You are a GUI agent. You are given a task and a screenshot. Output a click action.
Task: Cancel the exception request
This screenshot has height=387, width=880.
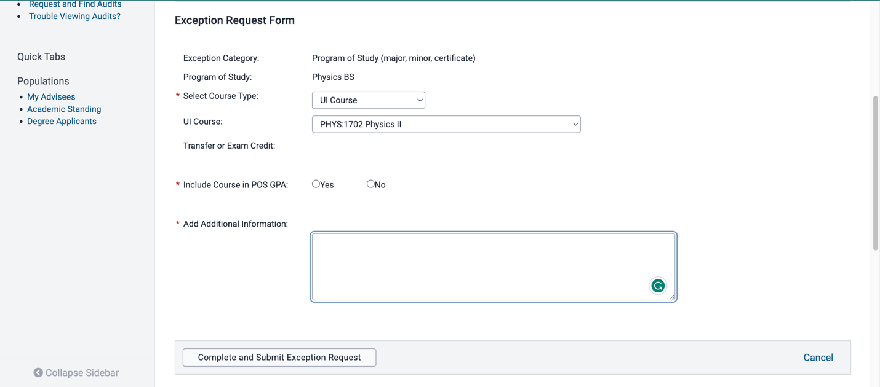[818, 358]
